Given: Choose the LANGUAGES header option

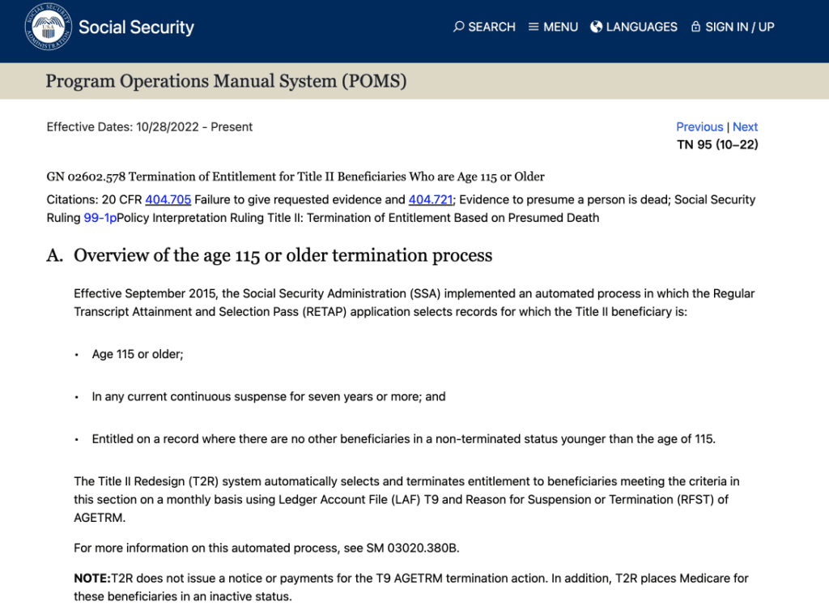Looking at the screenshot, I should coord(641,27).
